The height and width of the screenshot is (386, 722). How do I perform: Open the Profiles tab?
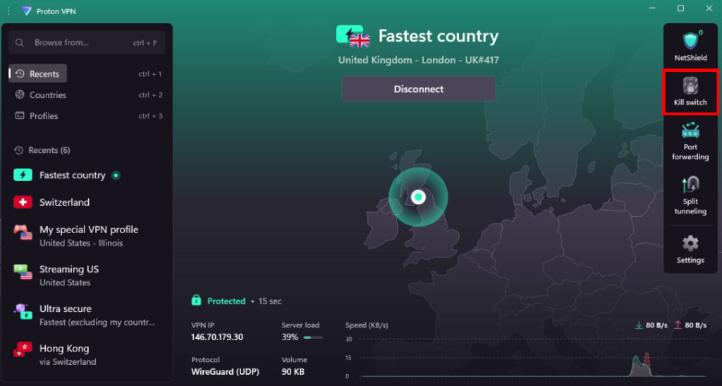[x=43, y=116]
